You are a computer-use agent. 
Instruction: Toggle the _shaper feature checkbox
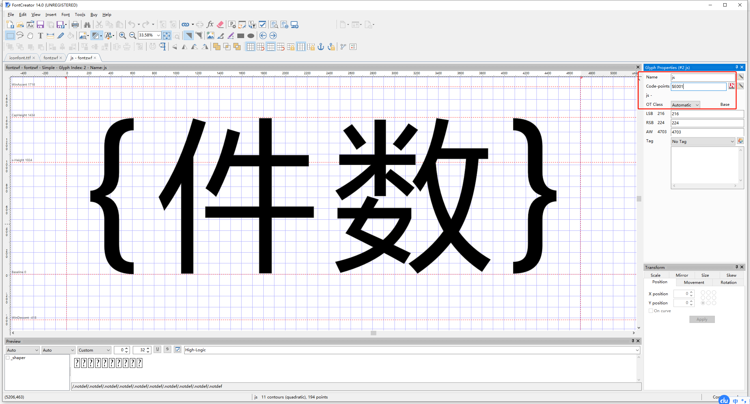click(8, 357)
